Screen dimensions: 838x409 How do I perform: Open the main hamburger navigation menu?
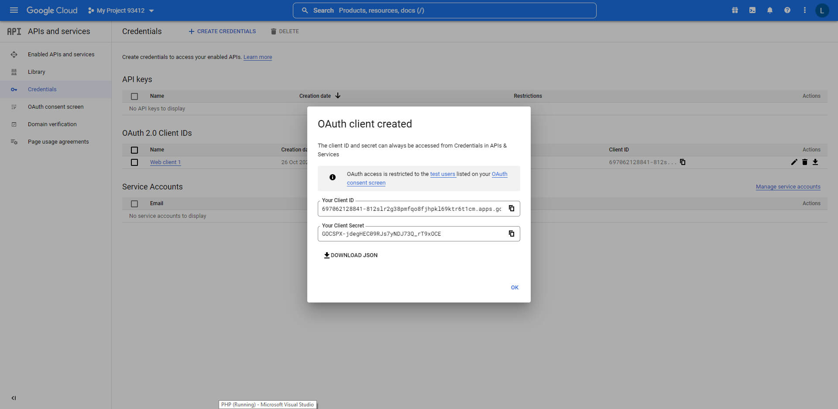click(14, 10)
